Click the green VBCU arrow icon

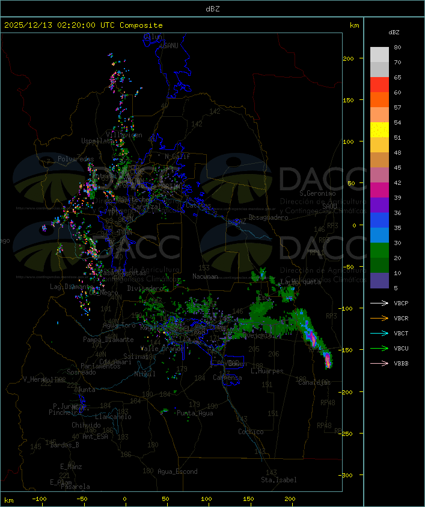[x=379, y=348]
